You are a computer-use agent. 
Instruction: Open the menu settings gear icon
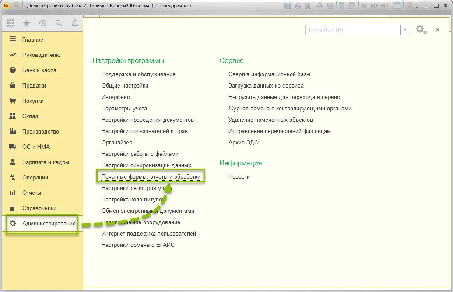pyautogui.click(x=421, y=29)
